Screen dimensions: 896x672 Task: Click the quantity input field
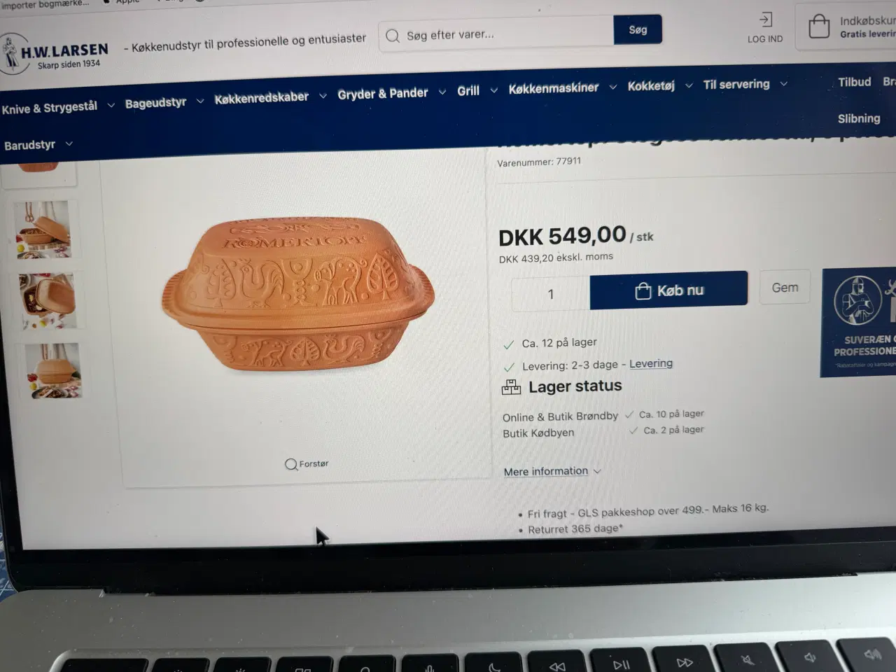coord(551,294)
